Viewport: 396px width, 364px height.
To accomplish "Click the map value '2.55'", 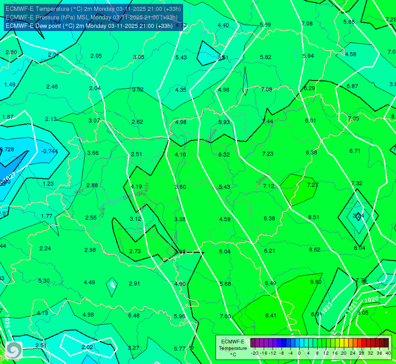I will coord(91,218).
